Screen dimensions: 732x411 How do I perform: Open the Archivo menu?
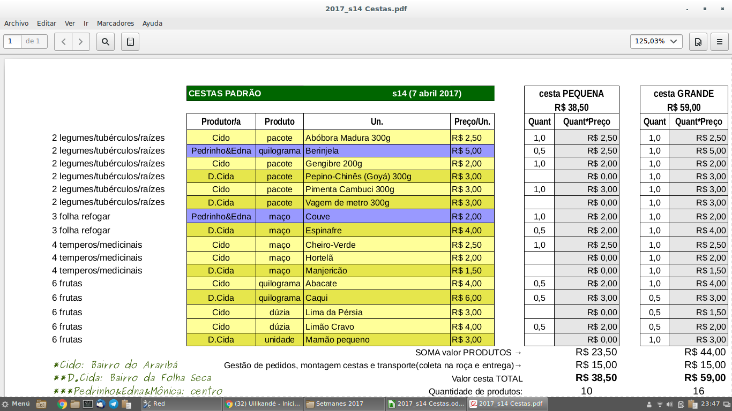click(x=16, y=23)
